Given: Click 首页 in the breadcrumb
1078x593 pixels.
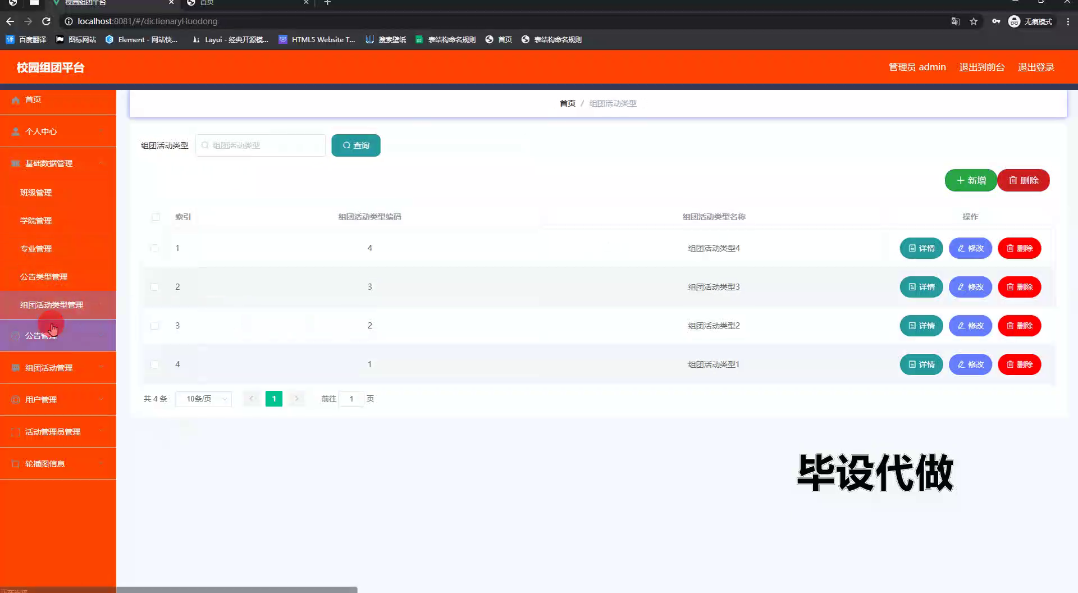Looking at the screenshot, I should pyautogui.click(x=568, y=103).
